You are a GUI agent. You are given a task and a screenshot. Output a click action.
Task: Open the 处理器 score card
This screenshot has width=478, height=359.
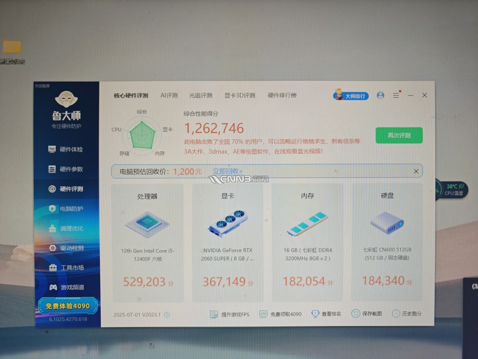tap(148, 242)
